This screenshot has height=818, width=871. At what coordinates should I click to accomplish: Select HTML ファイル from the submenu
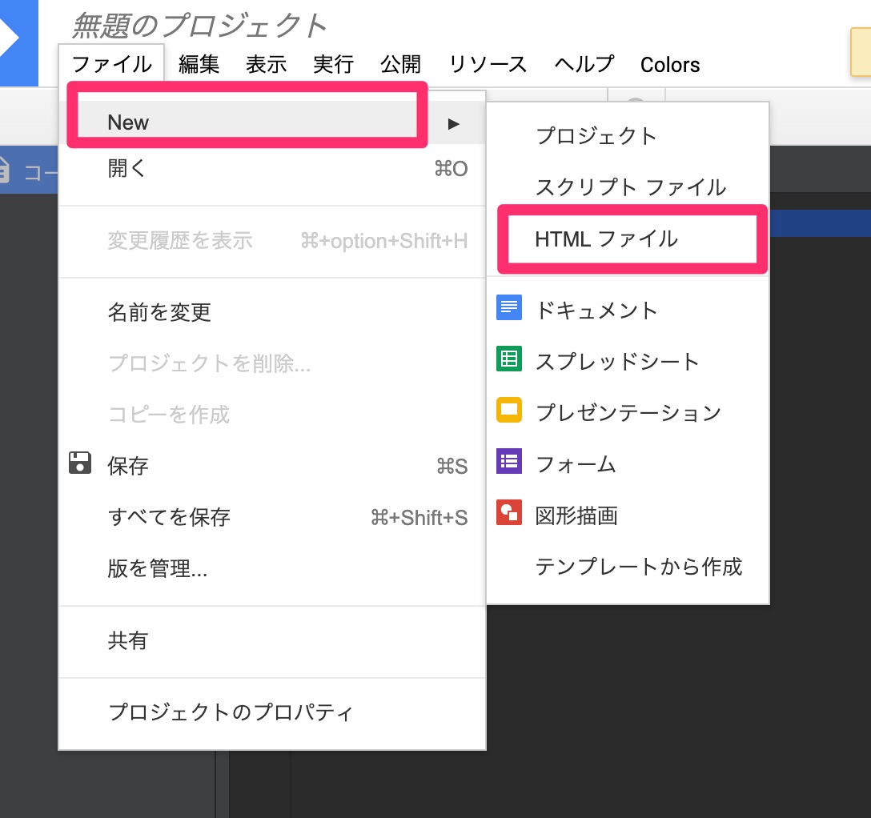point(606,239)
